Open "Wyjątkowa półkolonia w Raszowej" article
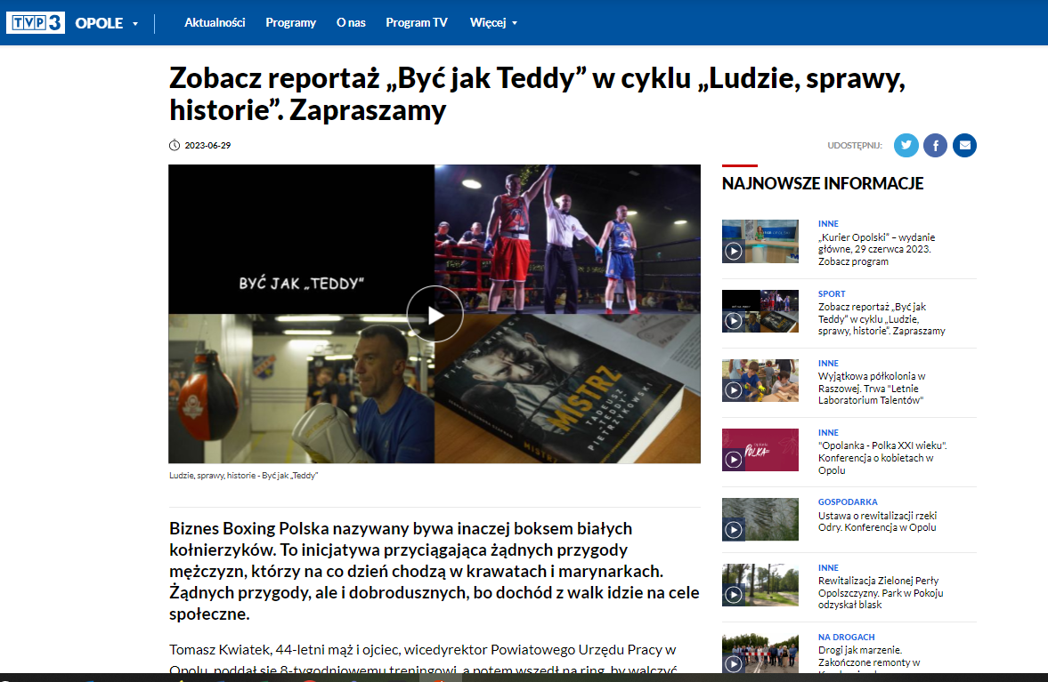The height and width of the screenshot is (682, 1048). (872, 389)
